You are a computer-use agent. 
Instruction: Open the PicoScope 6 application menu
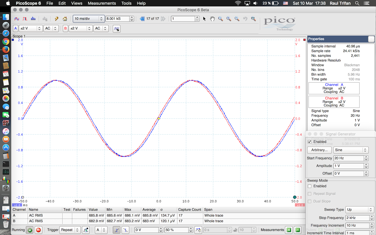click(29, 3)
